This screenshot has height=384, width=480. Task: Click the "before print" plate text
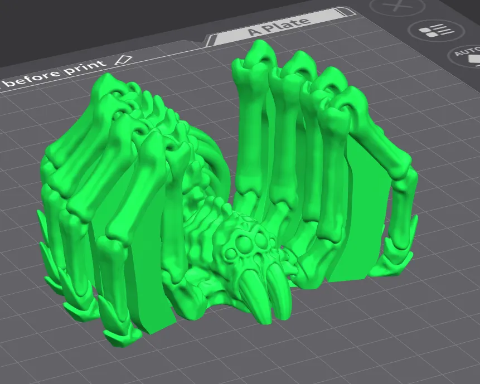(56, 74)
